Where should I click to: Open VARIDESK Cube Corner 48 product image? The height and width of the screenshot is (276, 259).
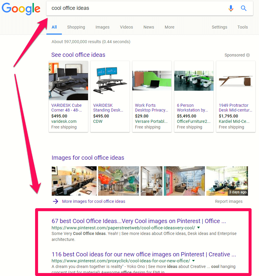[68, 81]
